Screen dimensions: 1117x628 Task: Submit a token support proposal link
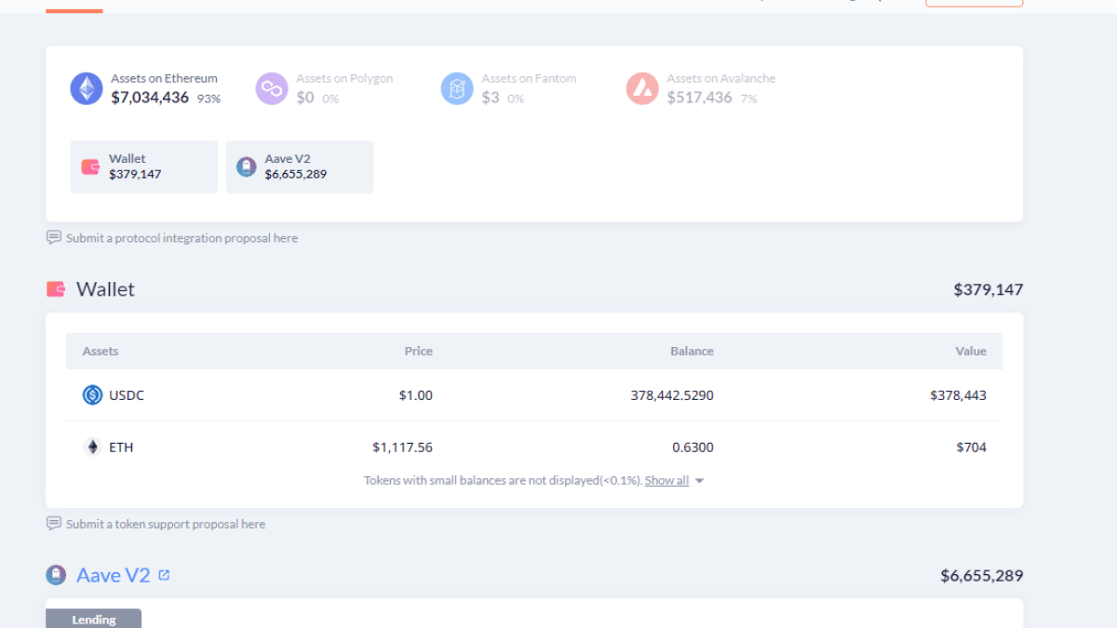point(166,525)
